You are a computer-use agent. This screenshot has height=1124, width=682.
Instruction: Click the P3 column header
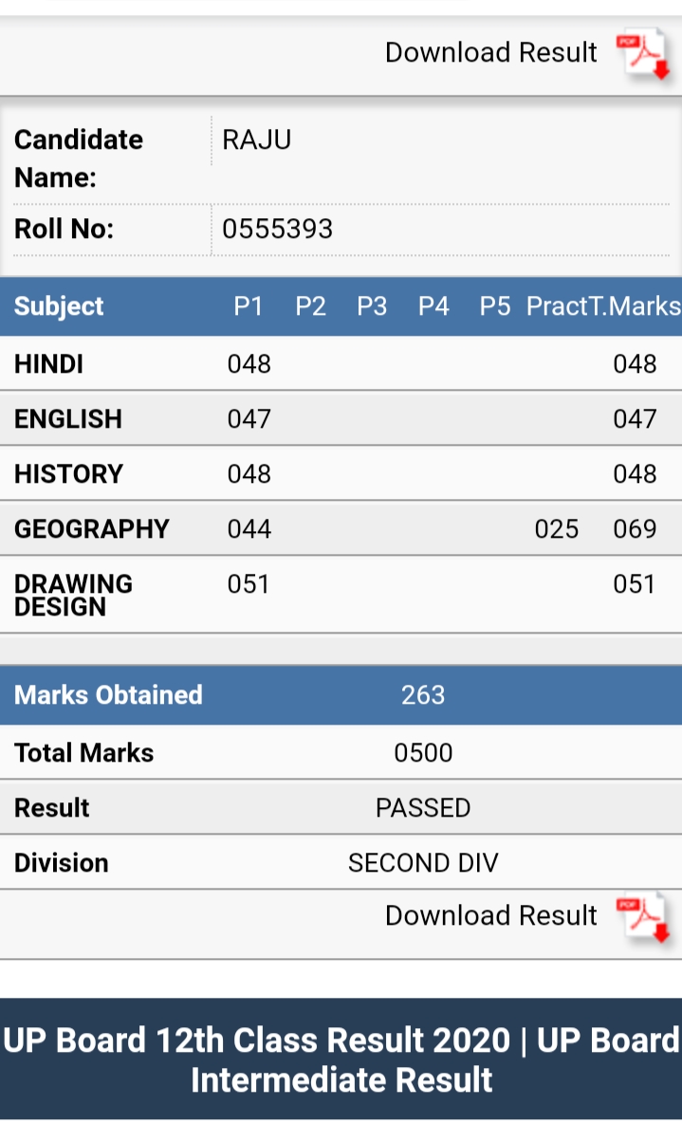pyautogui.click(x=372, y=306)
